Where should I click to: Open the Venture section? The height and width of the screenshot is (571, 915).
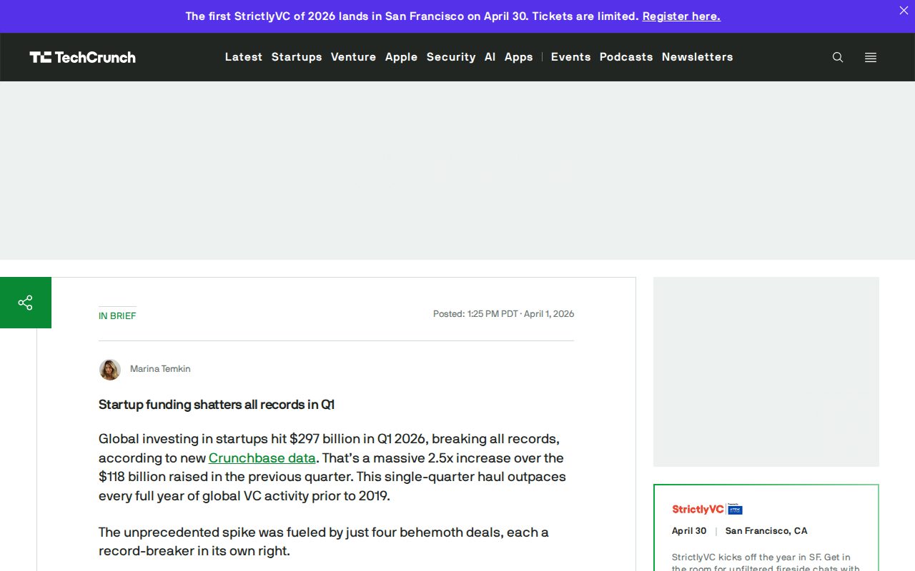tap(353, 57)
